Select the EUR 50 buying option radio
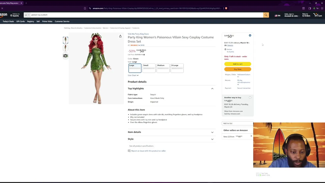This screenshot has width=325, height=183. click(250, 36)
